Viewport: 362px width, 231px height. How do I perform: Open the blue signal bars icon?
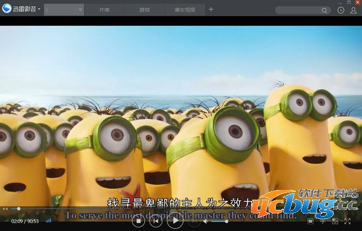point(48,221)
